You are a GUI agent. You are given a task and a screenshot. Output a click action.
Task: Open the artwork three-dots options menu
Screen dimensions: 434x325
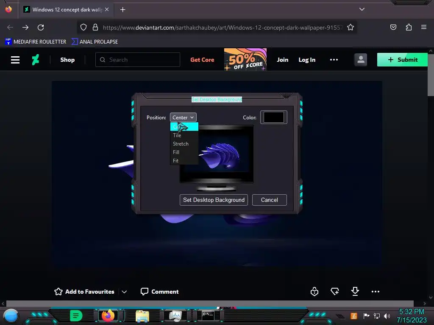376,291
